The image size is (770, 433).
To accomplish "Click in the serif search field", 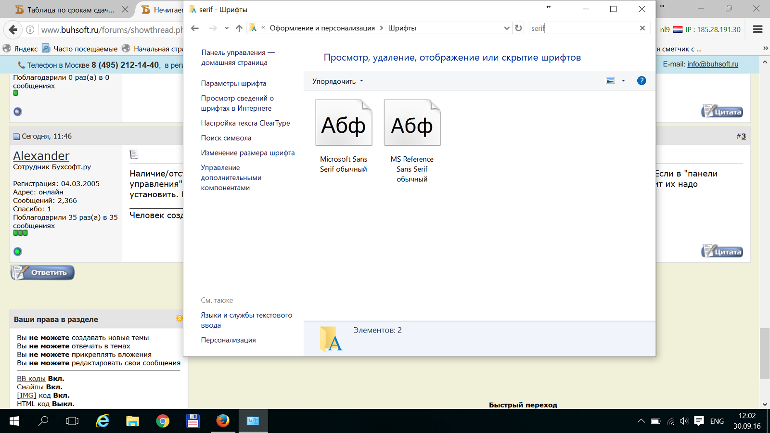I will click(582, 28).
